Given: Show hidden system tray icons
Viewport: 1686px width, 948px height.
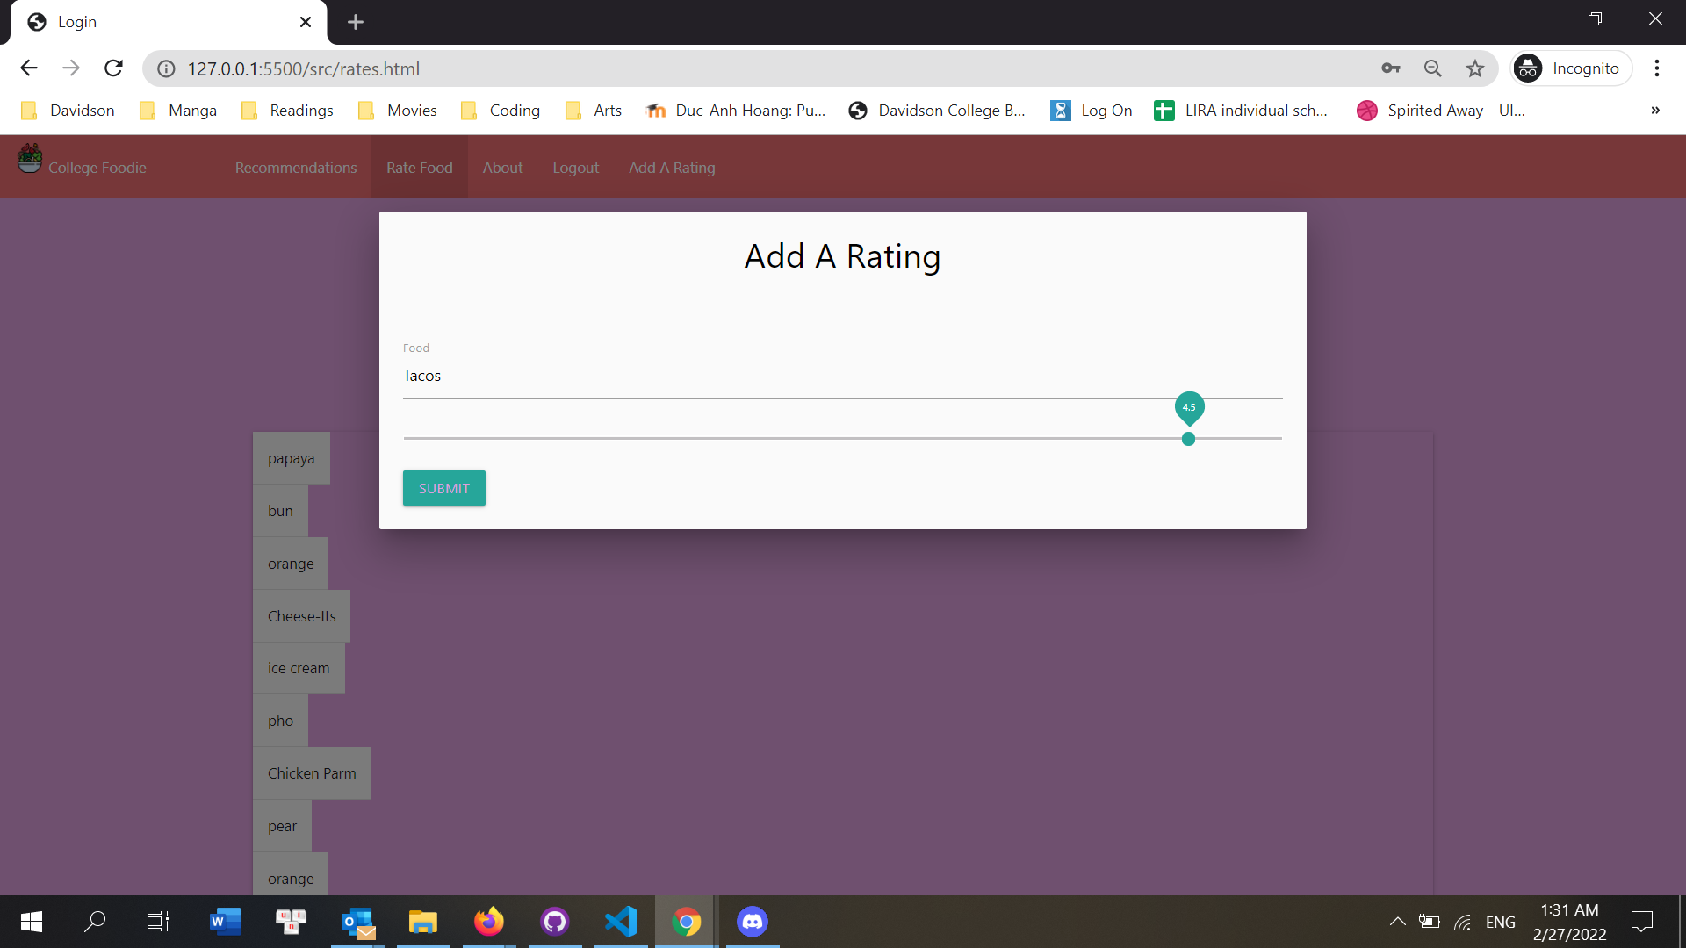Looking at the screenshot, I should (1397, 922).
